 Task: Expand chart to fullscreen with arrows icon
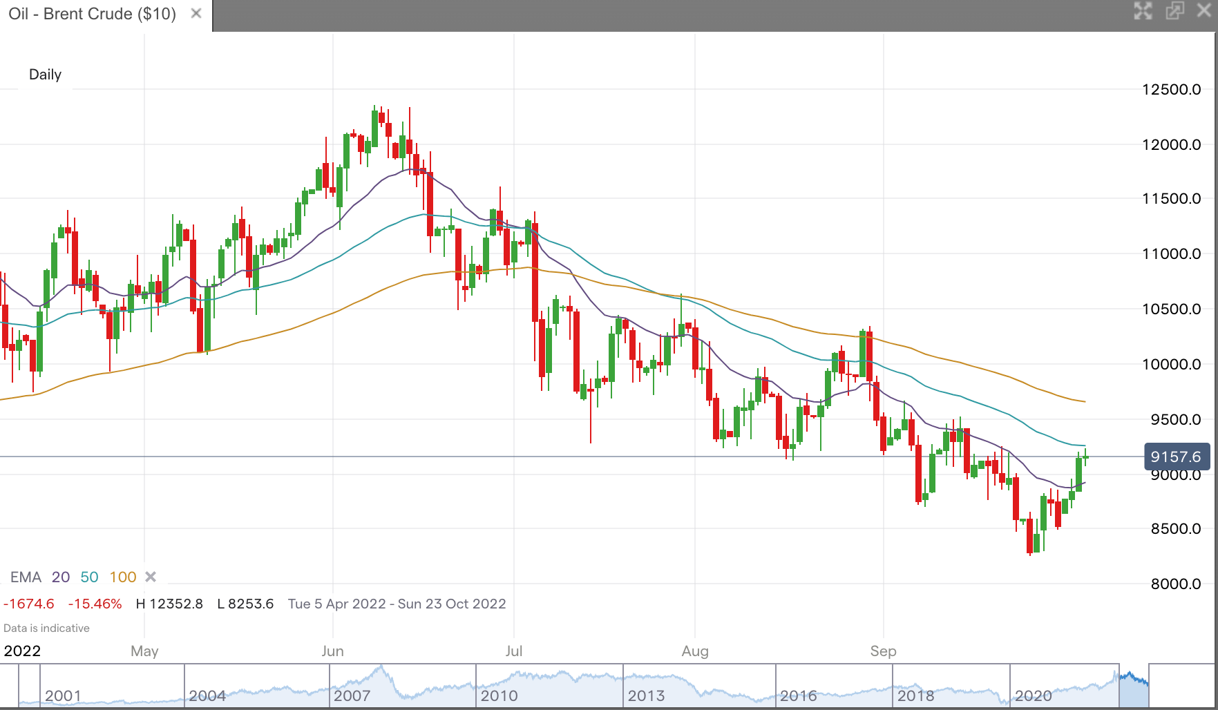(1143, 10)
